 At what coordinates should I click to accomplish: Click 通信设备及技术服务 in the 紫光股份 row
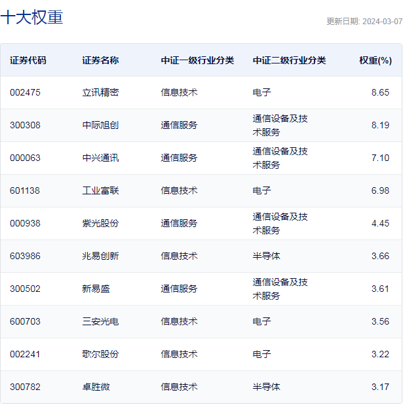coord(280,223)
